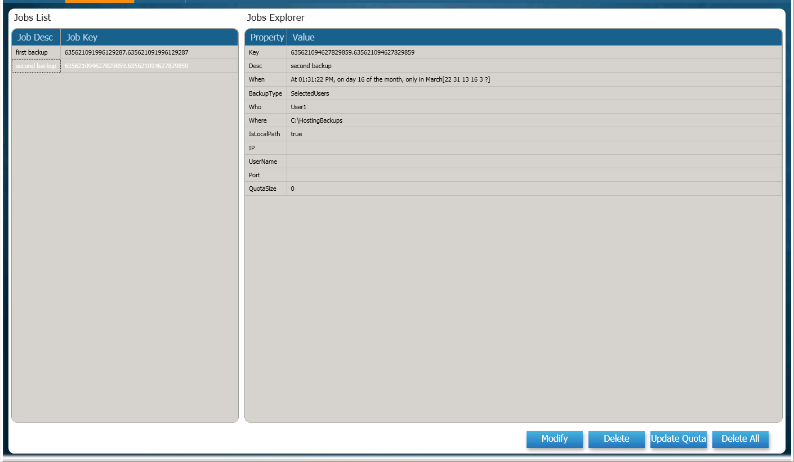Click the IP property cell
Screen dimensions: 794x462
tap(266, 148)
